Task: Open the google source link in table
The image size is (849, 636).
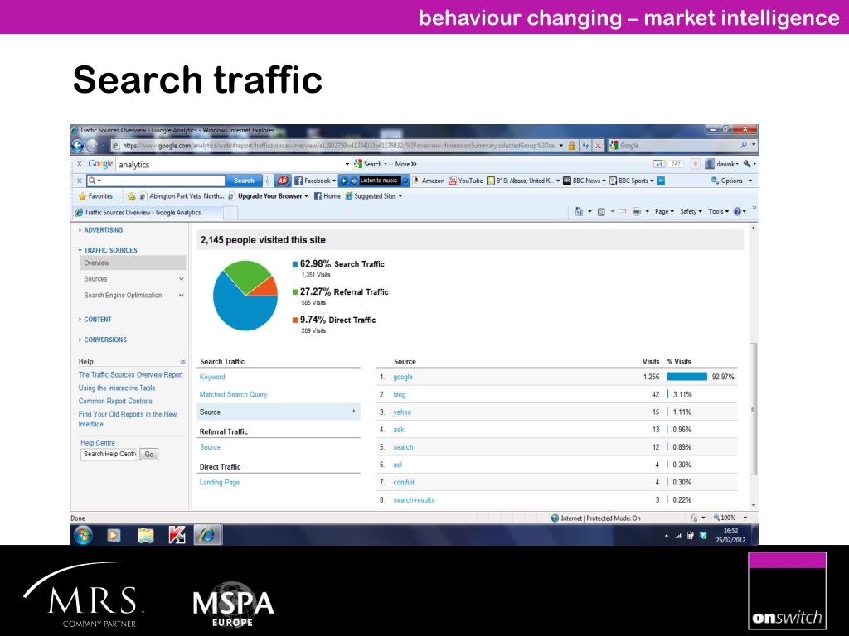Action: click(403, 377)
